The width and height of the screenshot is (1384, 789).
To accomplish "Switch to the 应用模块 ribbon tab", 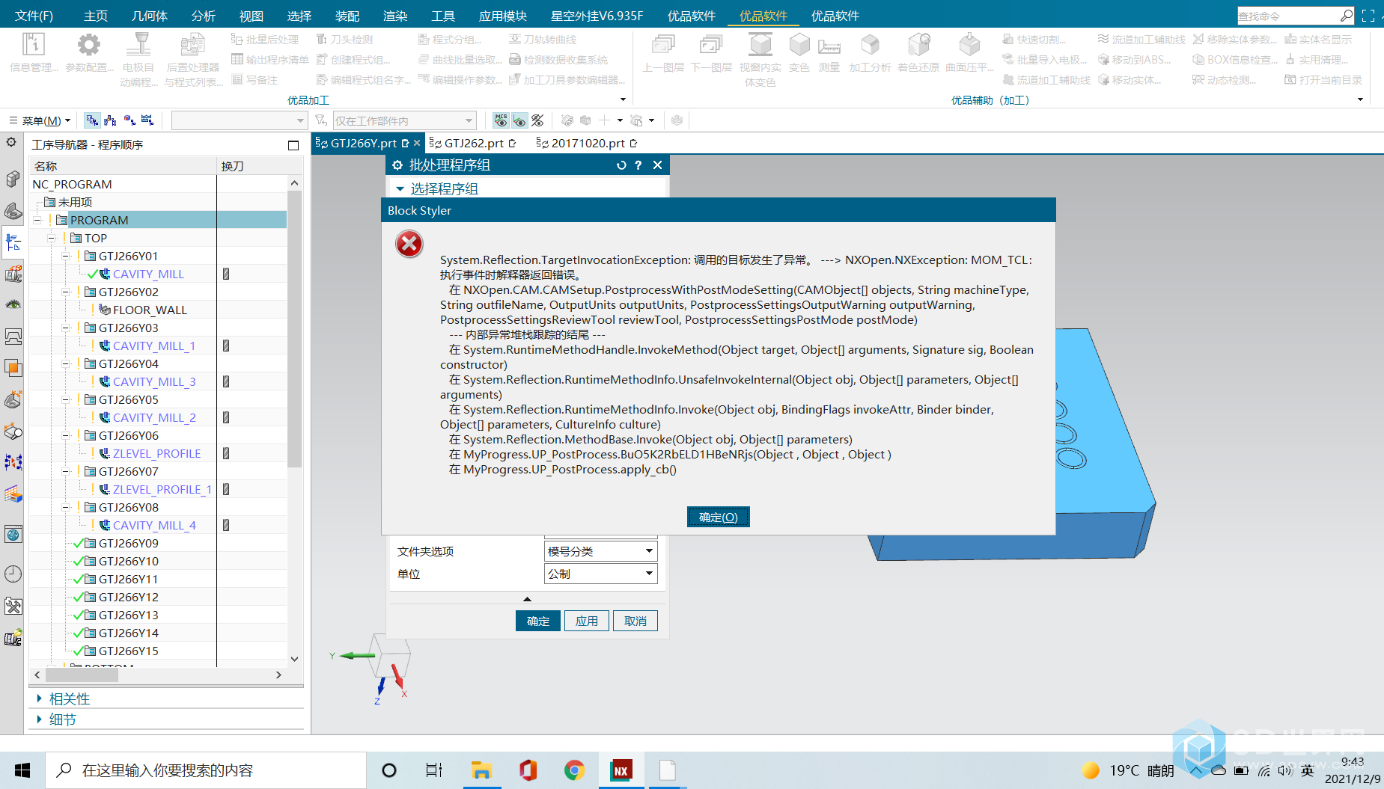I will tap(503, 16).
